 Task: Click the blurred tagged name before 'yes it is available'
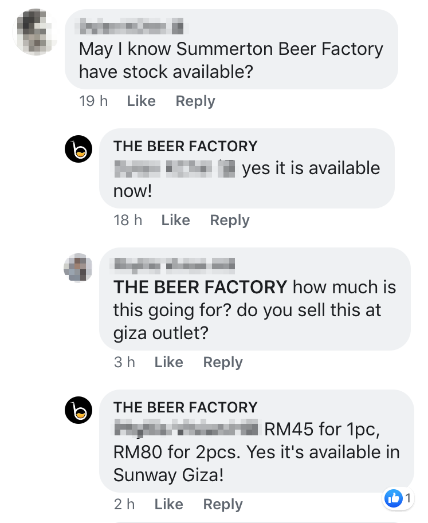(175, 168)
